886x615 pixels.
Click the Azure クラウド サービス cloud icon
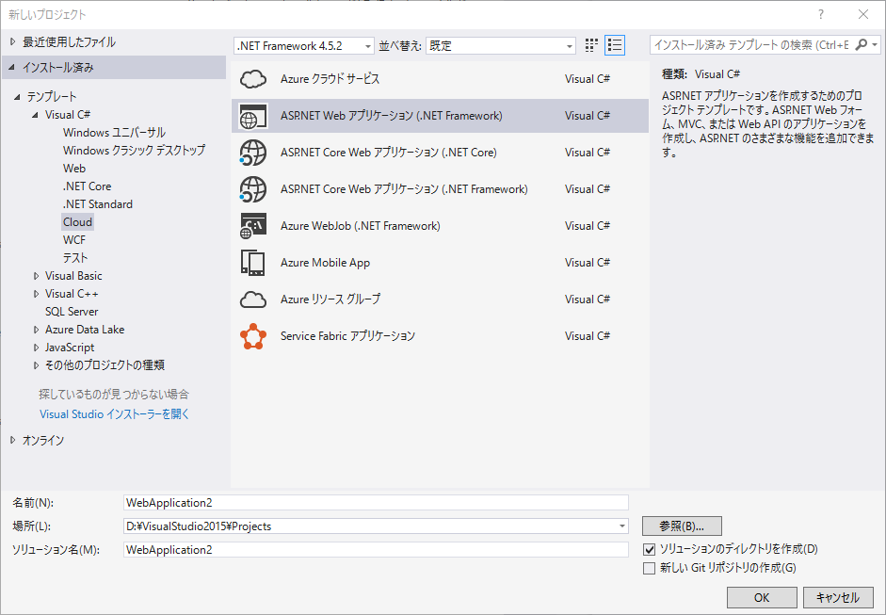(252, 79)
